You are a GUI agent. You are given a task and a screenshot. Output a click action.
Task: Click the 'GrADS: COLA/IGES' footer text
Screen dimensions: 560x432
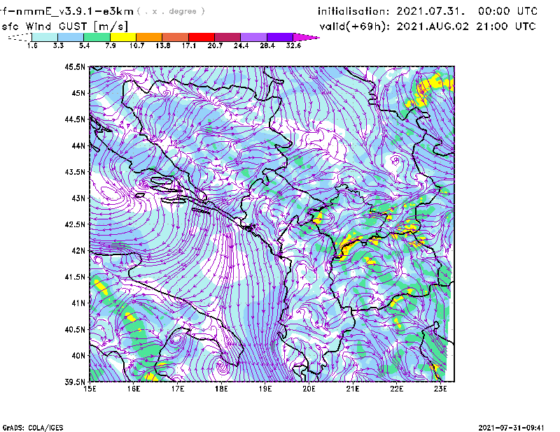tap(33, 428)
